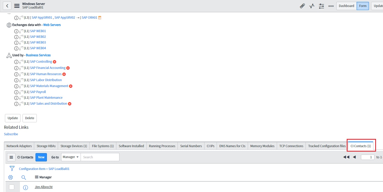Viewport: 383px width, 192px height.
Task: Click the column search magnifier icon
Action: [x=24, y=177]
